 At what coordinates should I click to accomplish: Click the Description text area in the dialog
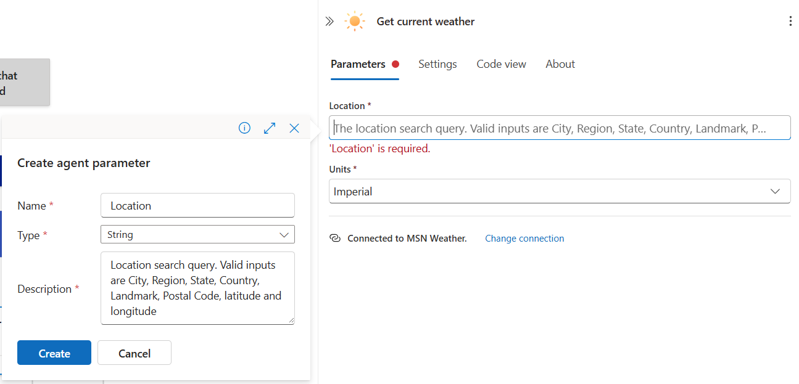click(x=197, y=288)
